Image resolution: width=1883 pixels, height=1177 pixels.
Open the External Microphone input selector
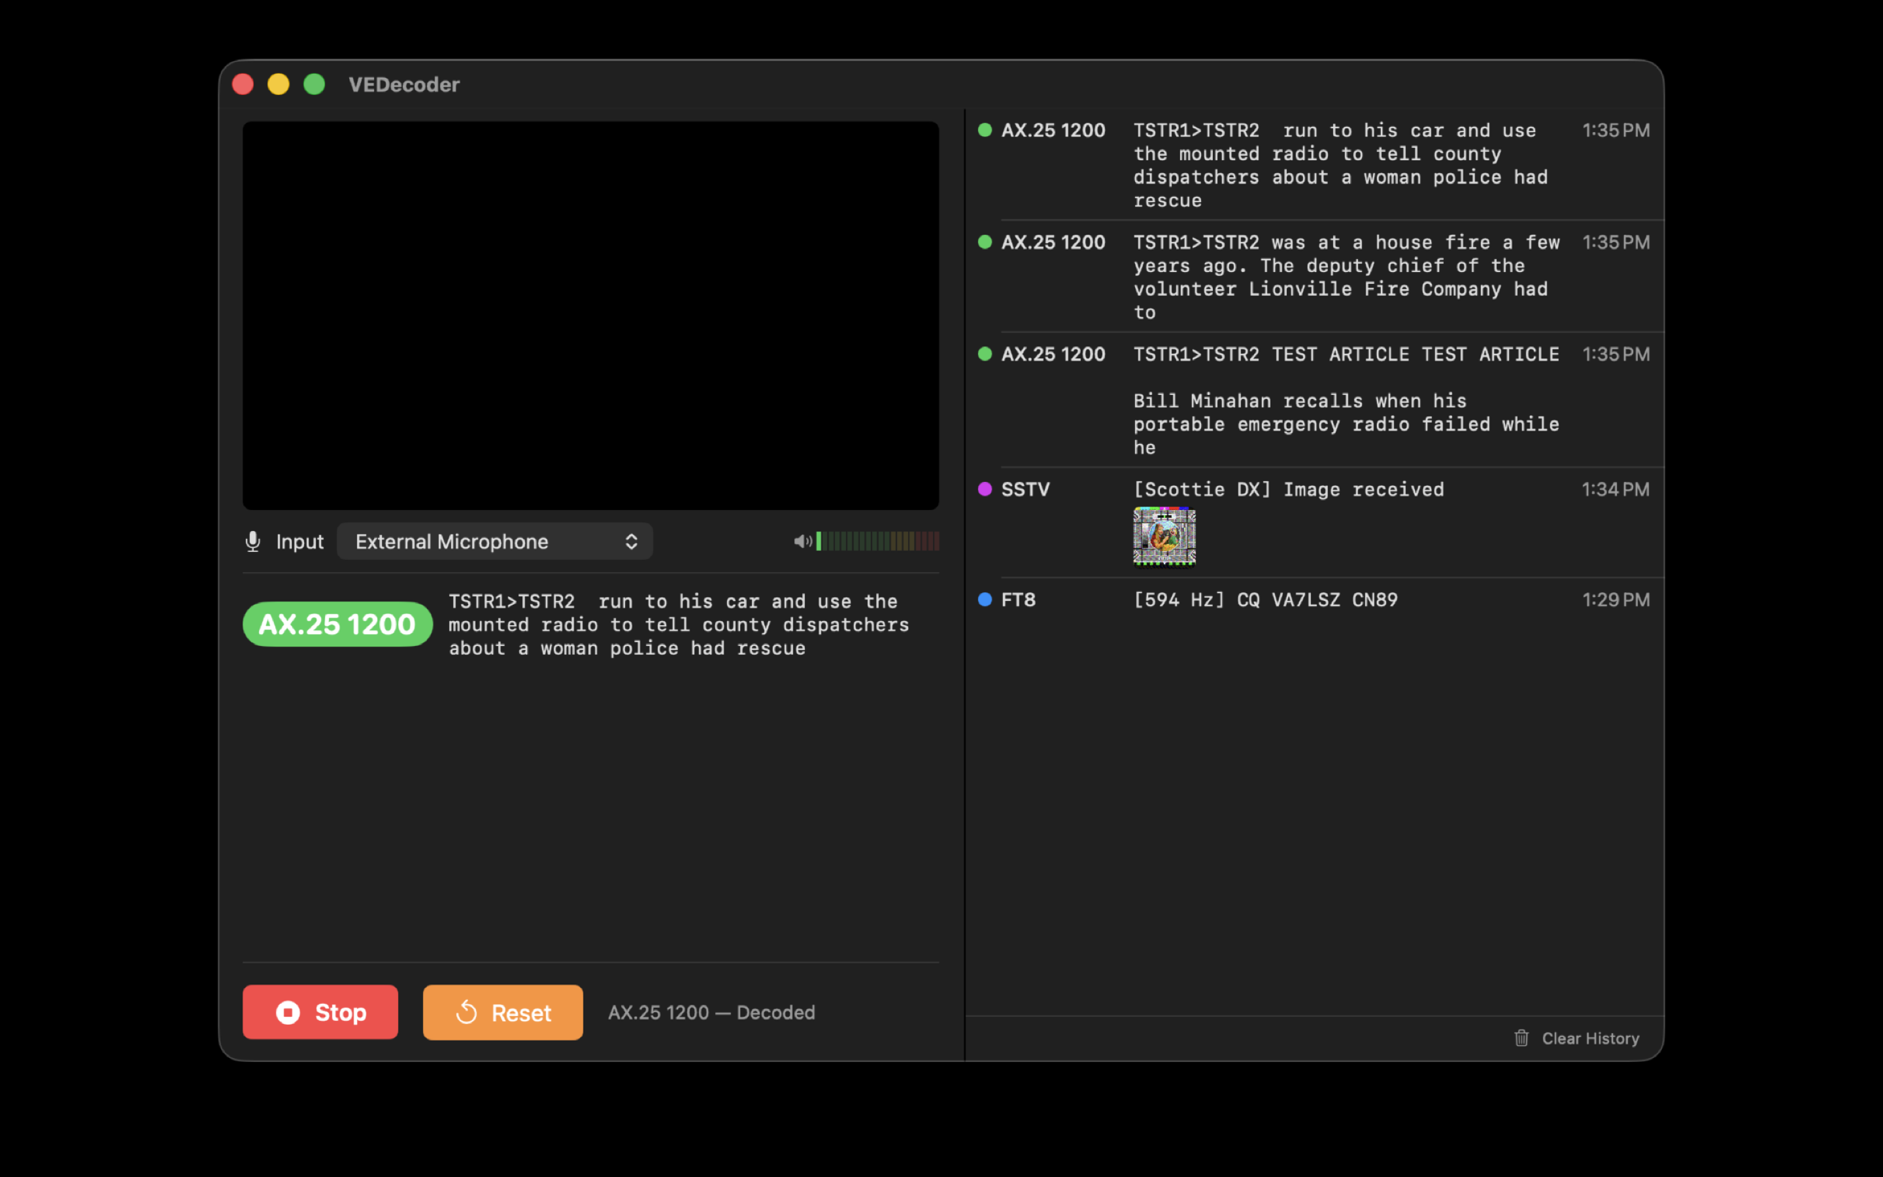pos(495,541)
